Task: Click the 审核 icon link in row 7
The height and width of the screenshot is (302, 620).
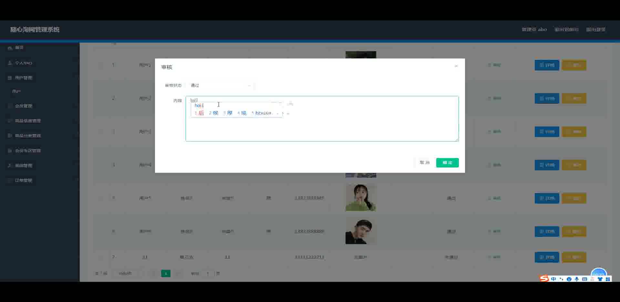Action: coord(494,257)
